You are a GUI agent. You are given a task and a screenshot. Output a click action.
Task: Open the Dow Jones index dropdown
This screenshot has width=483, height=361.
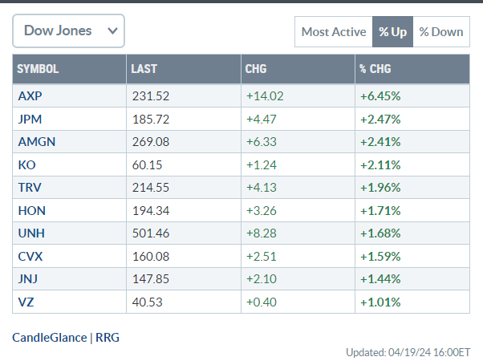coord(68,31)
